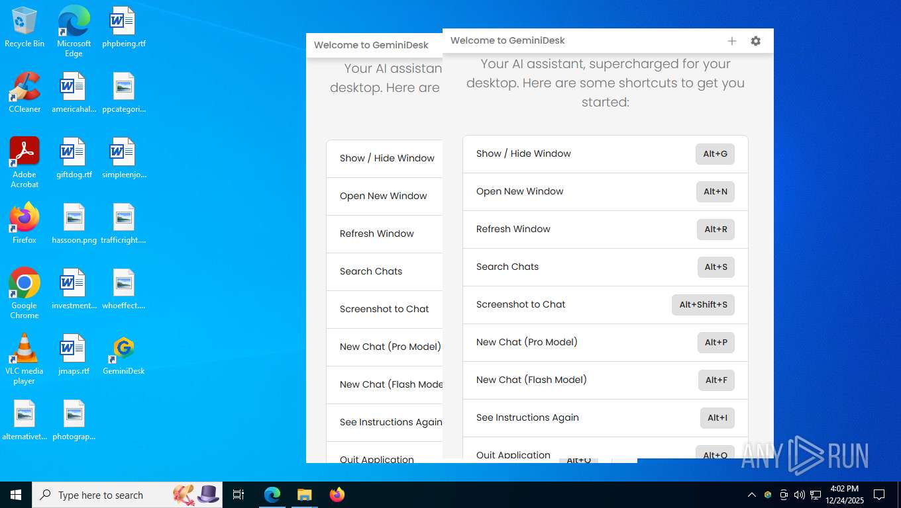Select the alternativet... image file icon
This screenshot has height=508, width=901.
(x=25, y=421)
